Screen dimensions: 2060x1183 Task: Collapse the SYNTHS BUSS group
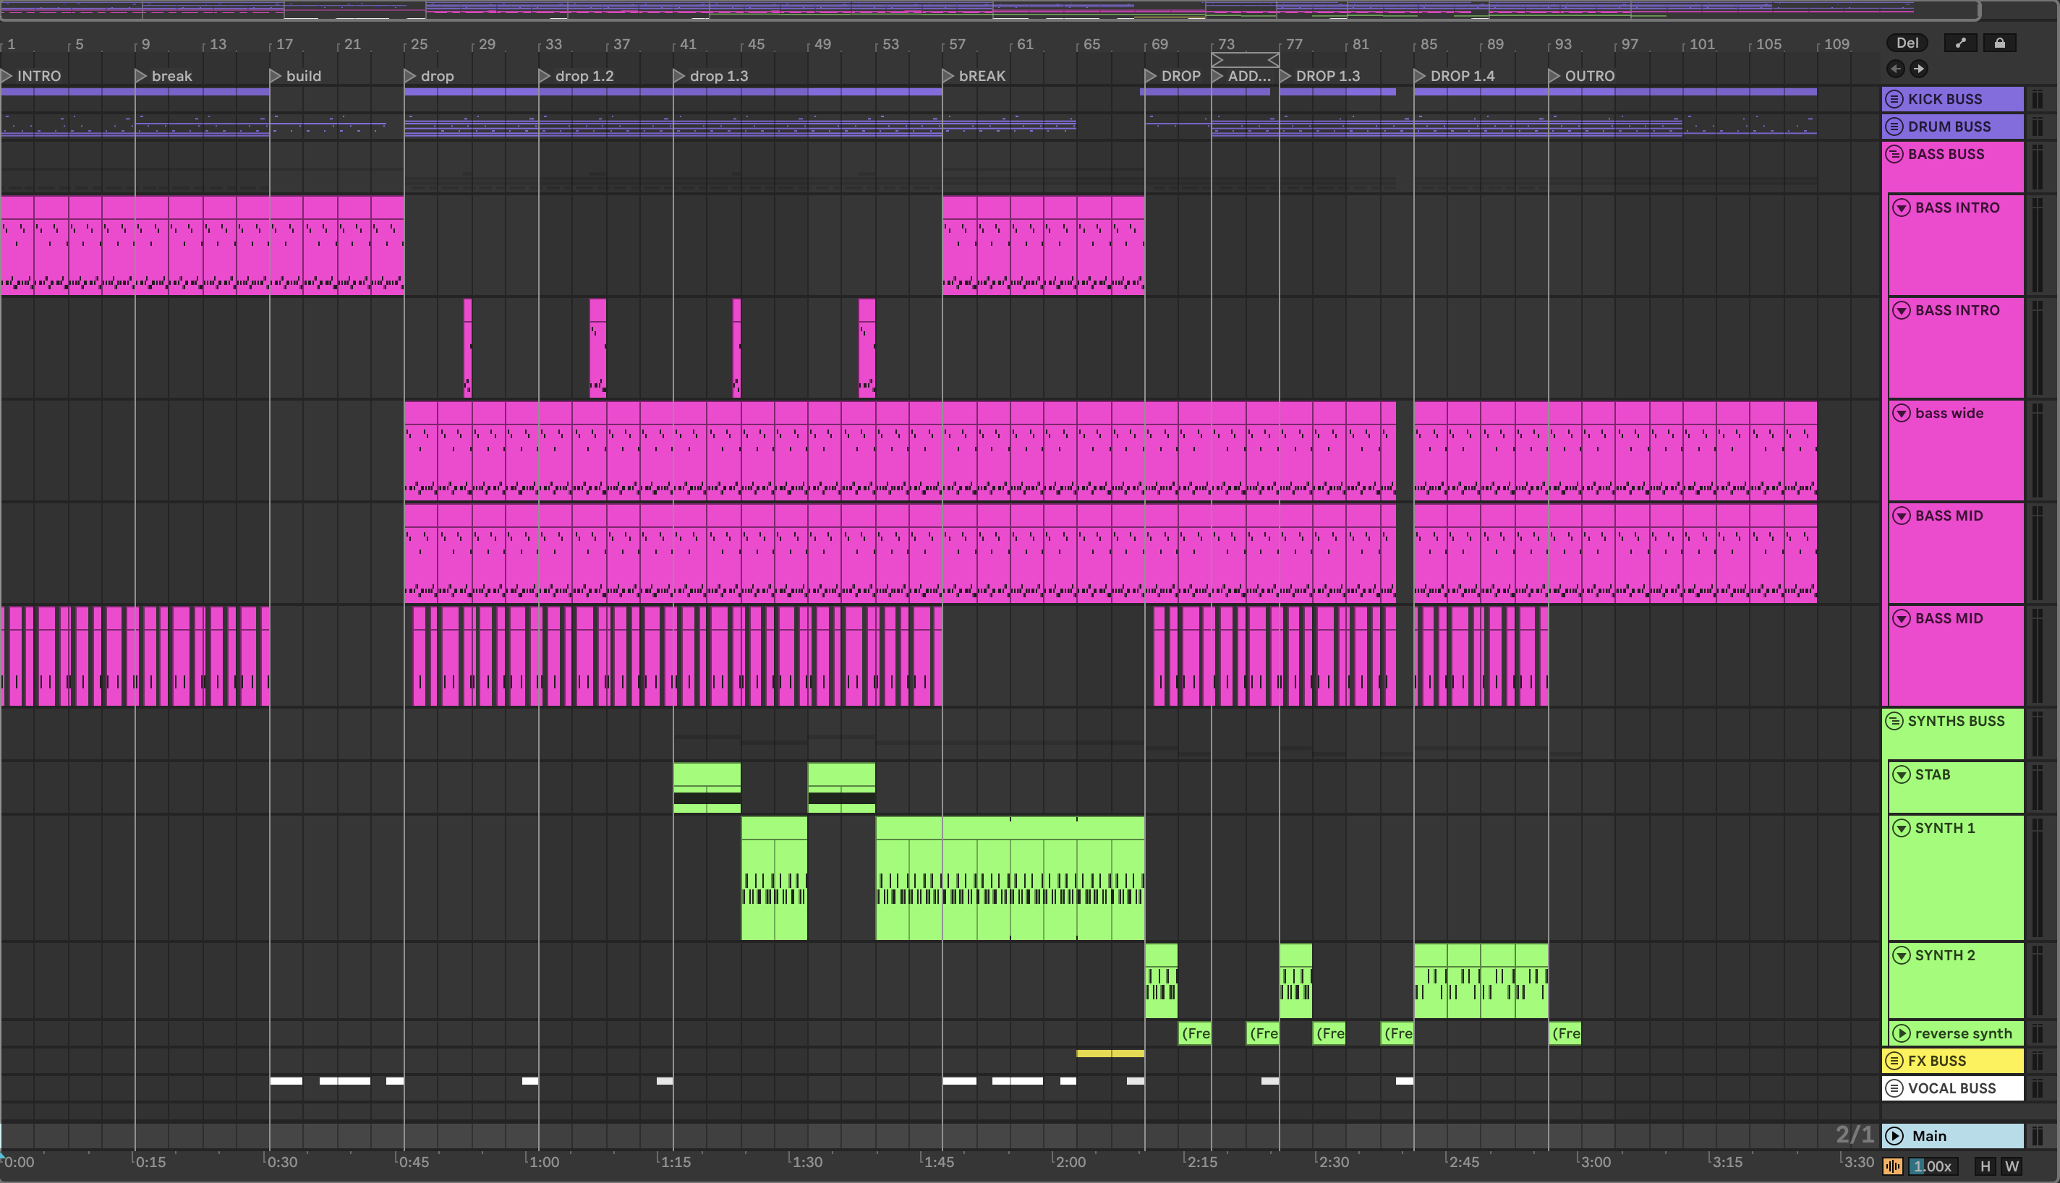point(1894,721)
